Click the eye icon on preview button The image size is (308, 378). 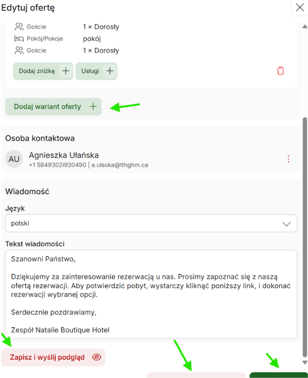click(x=97, y=357)
